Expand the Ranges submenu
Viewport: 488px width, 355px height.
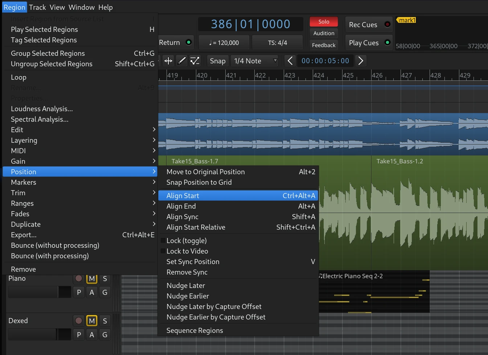(x=80, y=203)
